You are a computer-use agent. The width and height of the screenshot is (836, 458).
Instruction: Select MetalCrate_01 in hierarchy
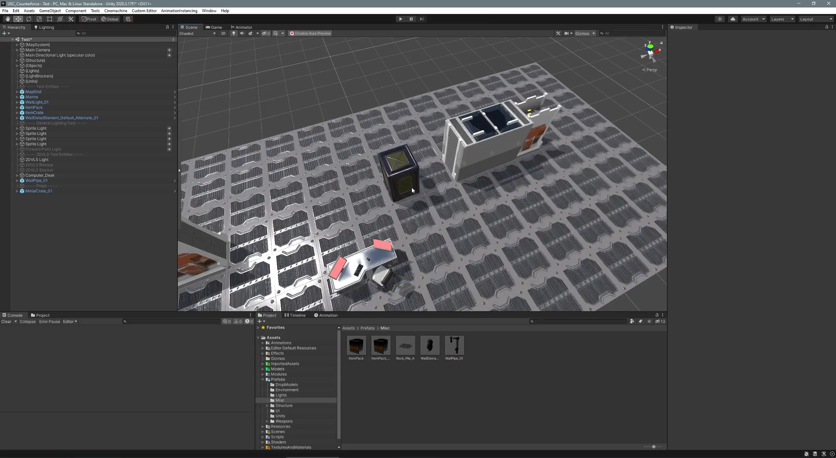click(x=39, y=191)
